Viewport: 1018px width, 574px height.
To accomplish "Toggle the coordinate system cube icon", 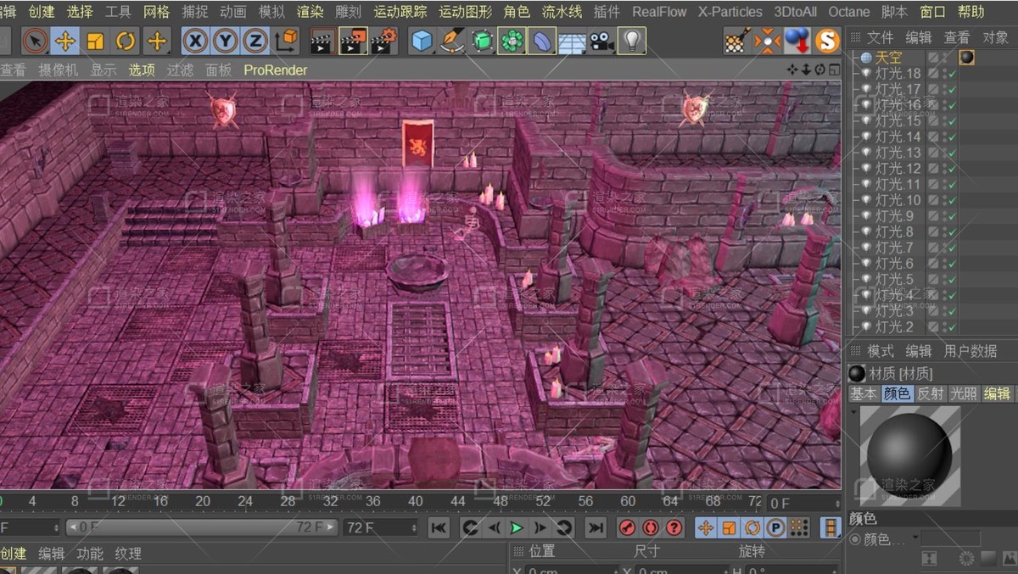I will (287, 41).
